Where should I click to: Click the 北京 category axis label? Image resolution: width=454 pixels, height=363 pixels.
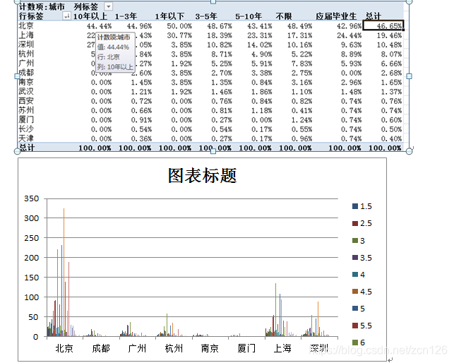(64, 348)
